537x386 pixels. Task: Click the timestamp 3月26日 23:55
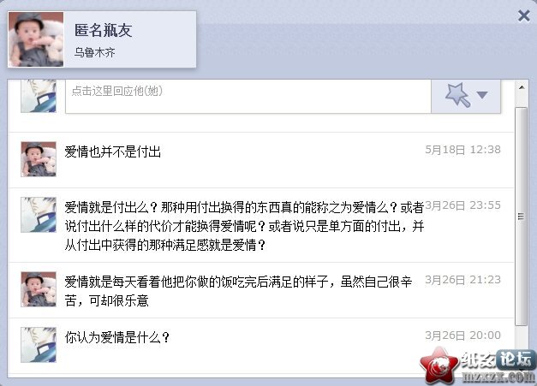click(x=462, y=205)
